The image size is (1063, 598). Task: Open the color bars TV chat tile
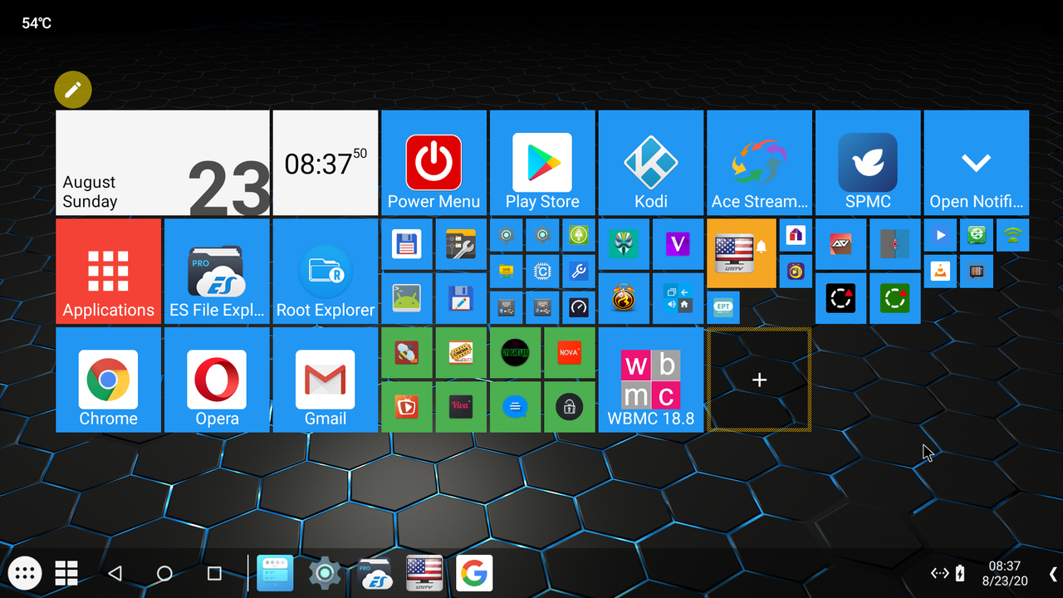(977, 271)
